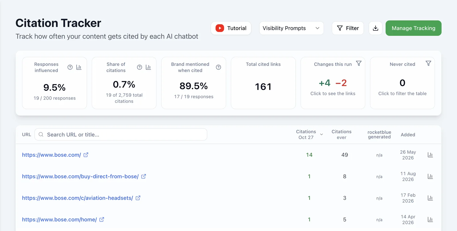Viewport: 457px width, 231px height.
Task: Open external icon next to bose.com/home/
Action: pos(102,219)
